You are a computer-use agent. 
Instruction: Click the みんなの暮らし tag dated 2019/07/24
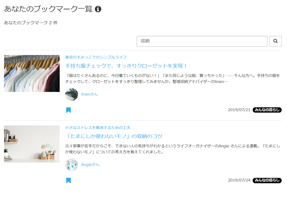[267, 180]
